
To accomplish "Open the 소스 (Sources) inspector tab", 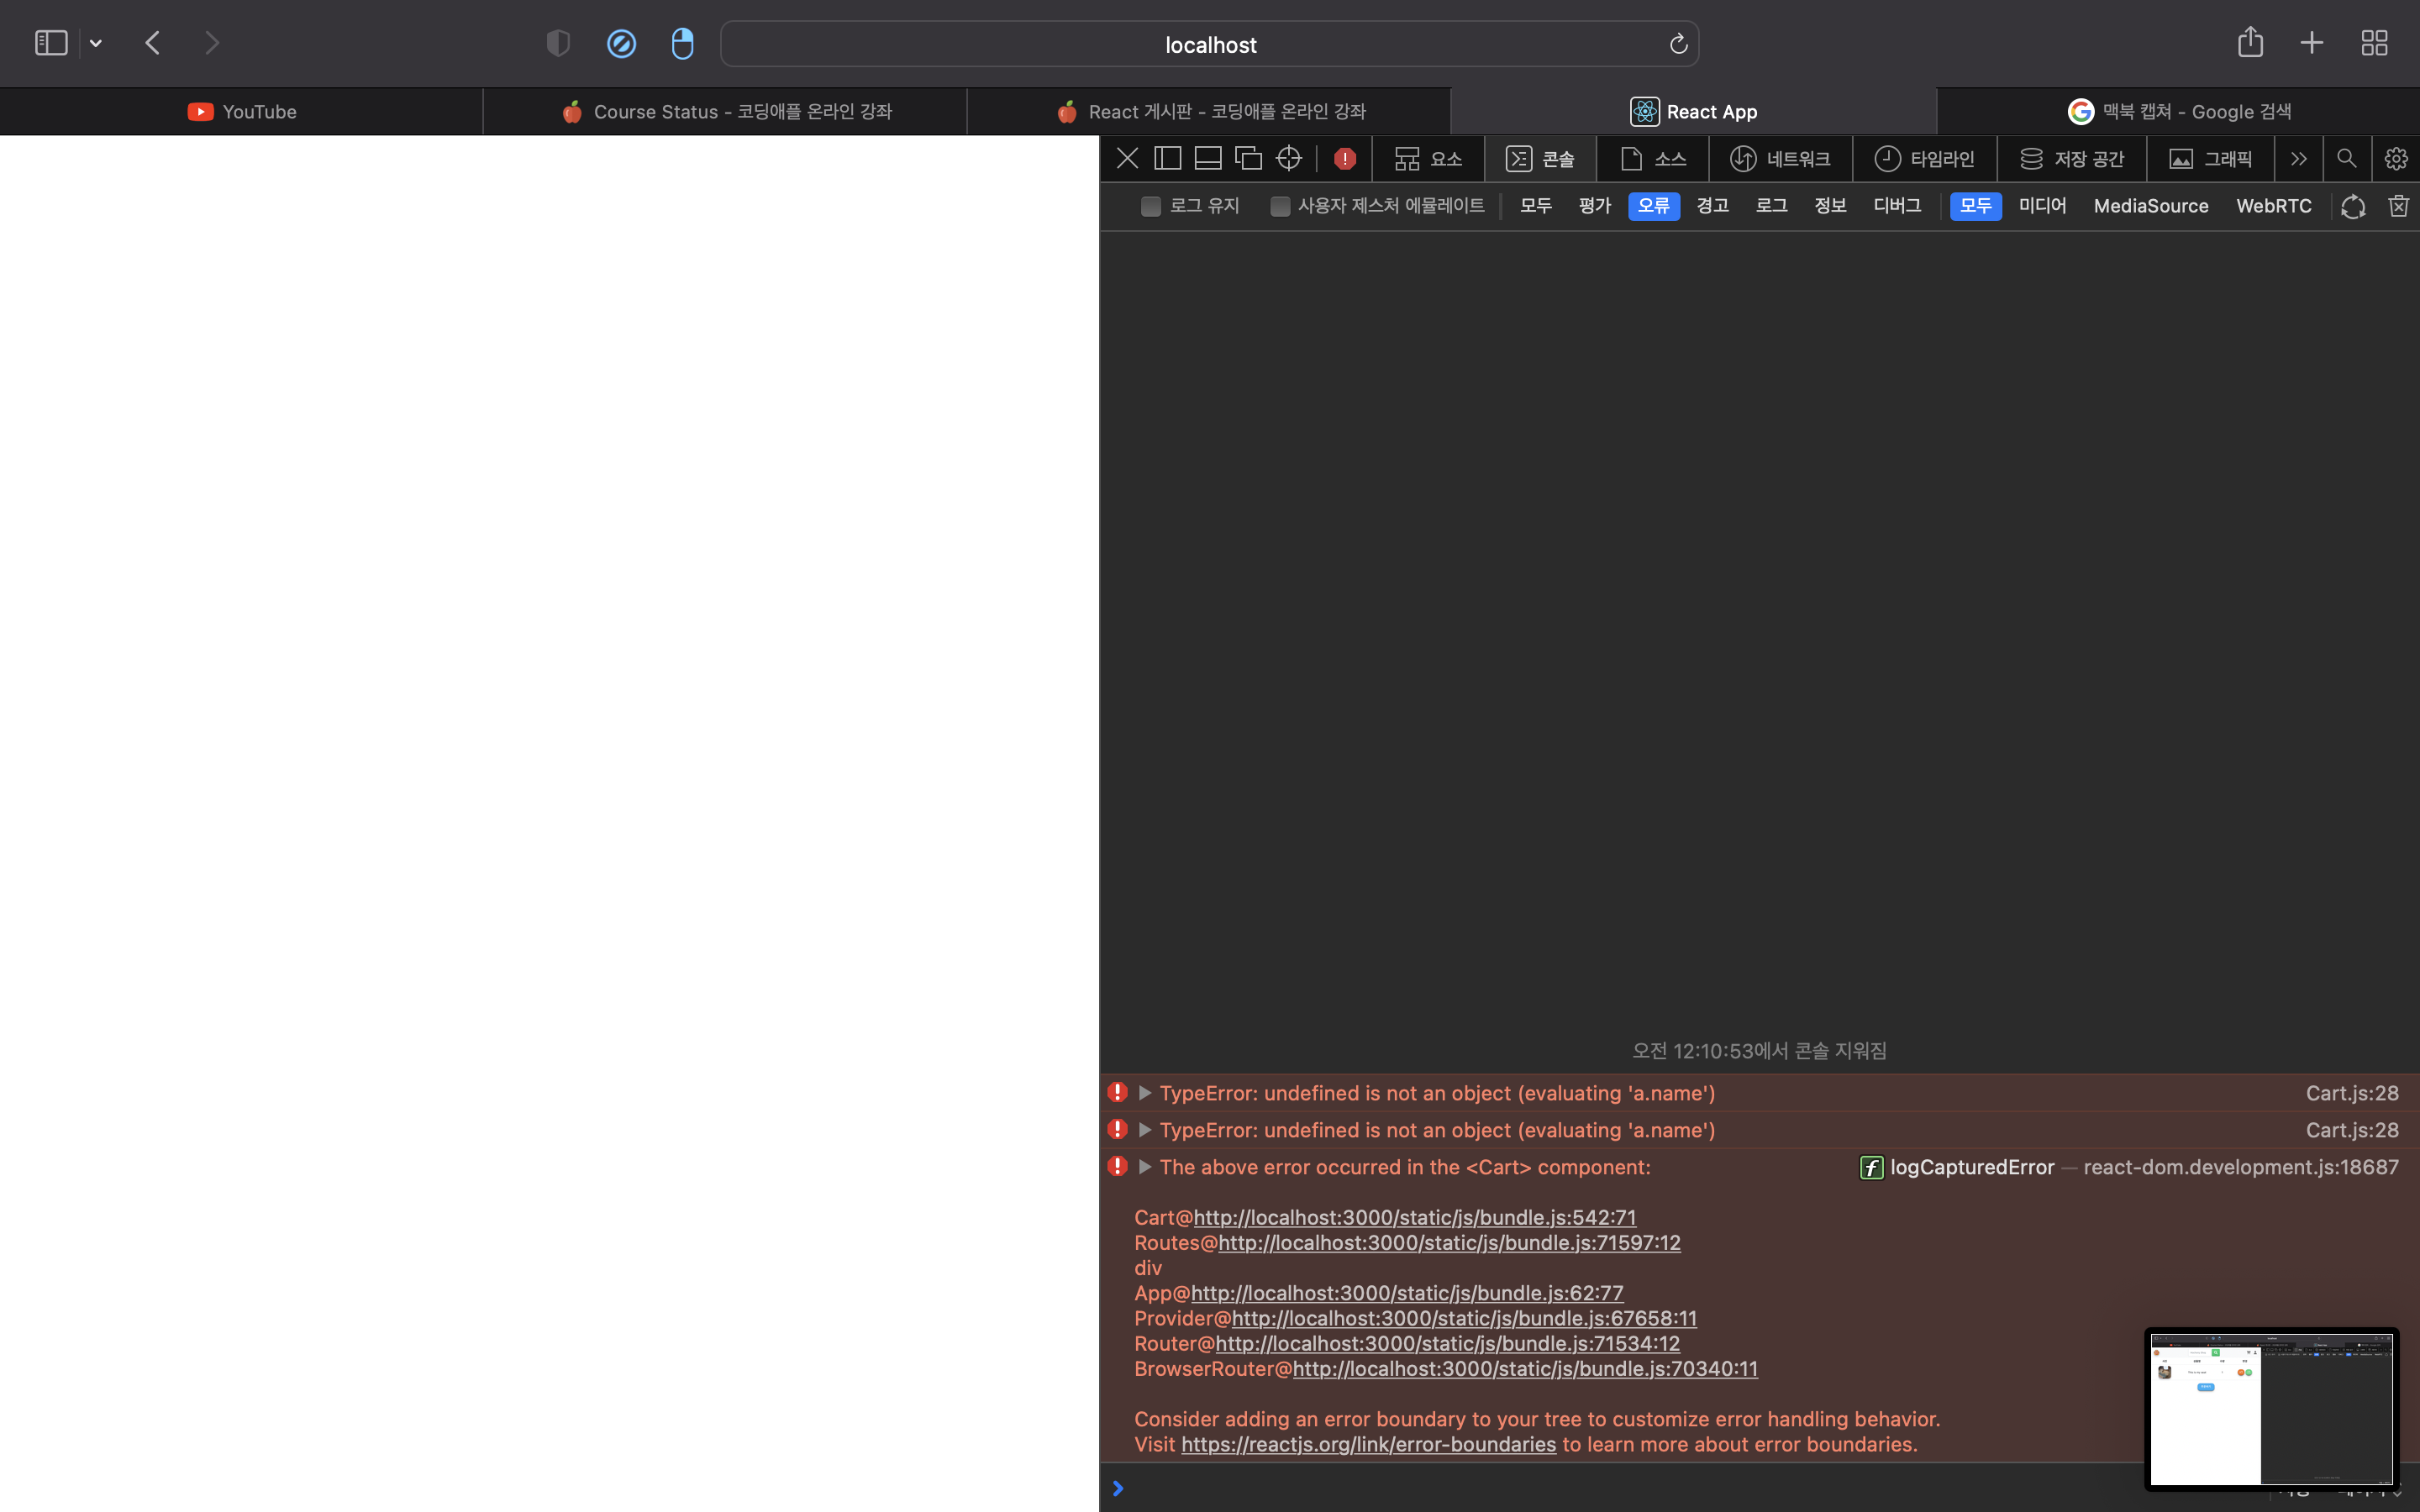I will pyautogui.click(x=1653, y=158).
